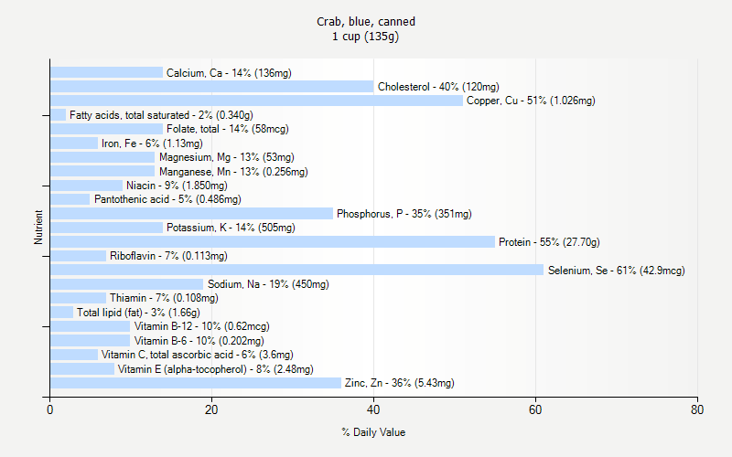Image resolution: width=732 pixels, height=457 pixels.
Task: Select the Vitamin C, total ascorbic acid label
Action: coord(197,355)
